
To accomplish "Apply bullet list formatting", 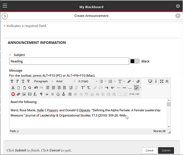I will tap(101, 81).
